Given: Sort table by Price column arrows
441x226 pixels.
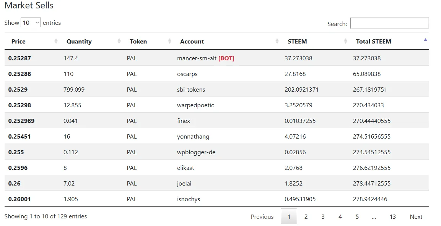Looking at the screenshot, I should [x=56, y=41].
